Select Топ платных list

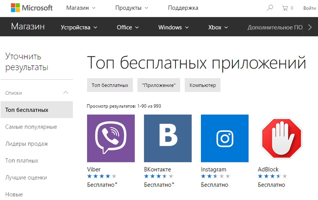(22, 161)
